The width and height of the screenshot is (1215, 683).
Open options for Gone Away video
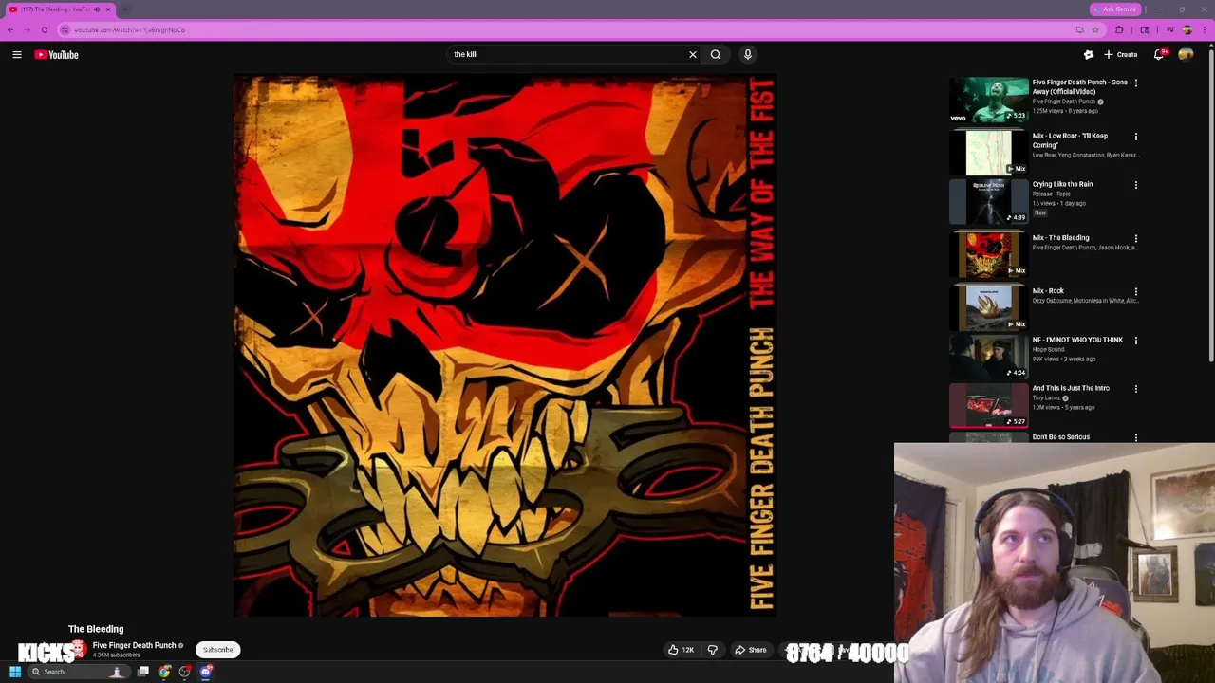tap(1135, 83)
